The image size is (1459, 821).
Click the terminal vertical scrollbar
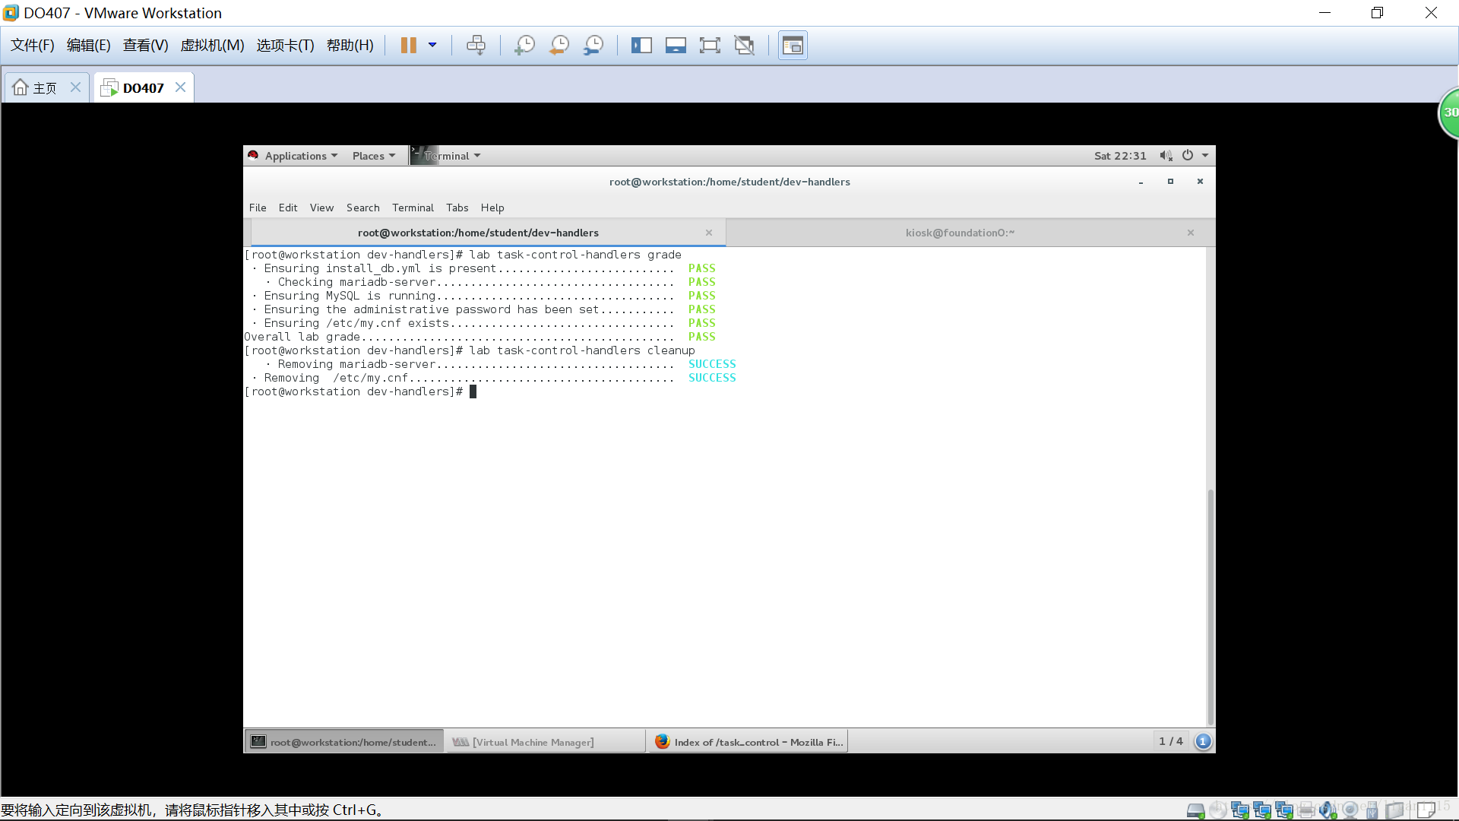(x=1211, y=608)
